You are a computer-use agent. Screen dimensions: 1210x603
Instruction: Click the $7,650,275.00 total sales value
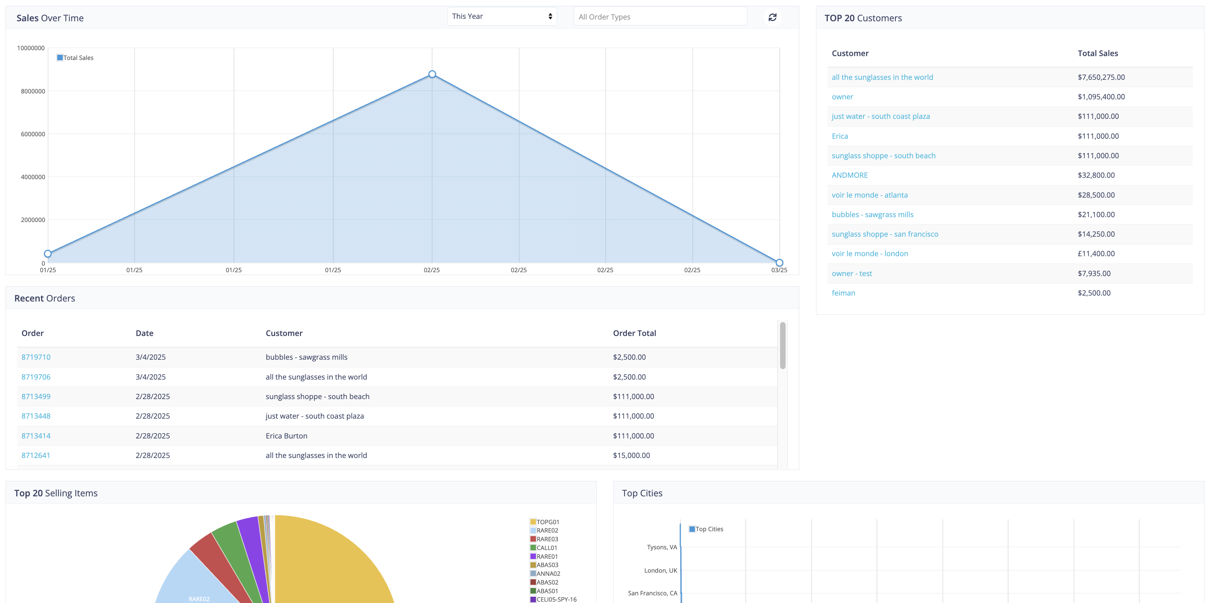tap(1101, 77)
